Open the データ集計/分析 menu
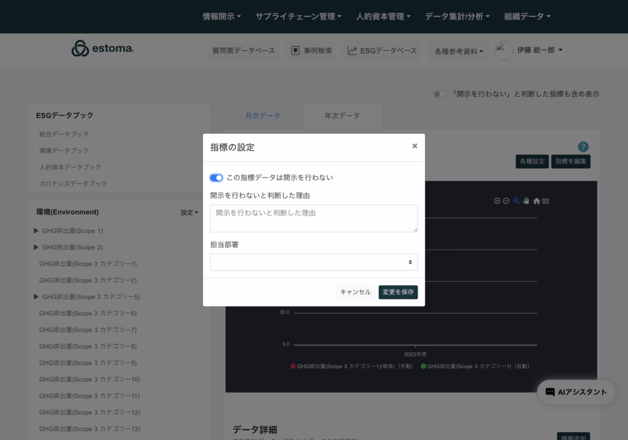The image size is (628, 440). click(457, 17)
